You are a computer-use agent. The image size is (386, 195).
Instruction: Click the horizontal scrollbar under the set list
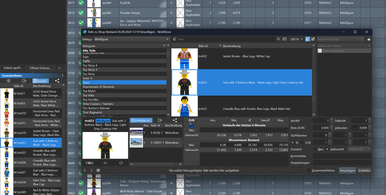coord(156,164)
